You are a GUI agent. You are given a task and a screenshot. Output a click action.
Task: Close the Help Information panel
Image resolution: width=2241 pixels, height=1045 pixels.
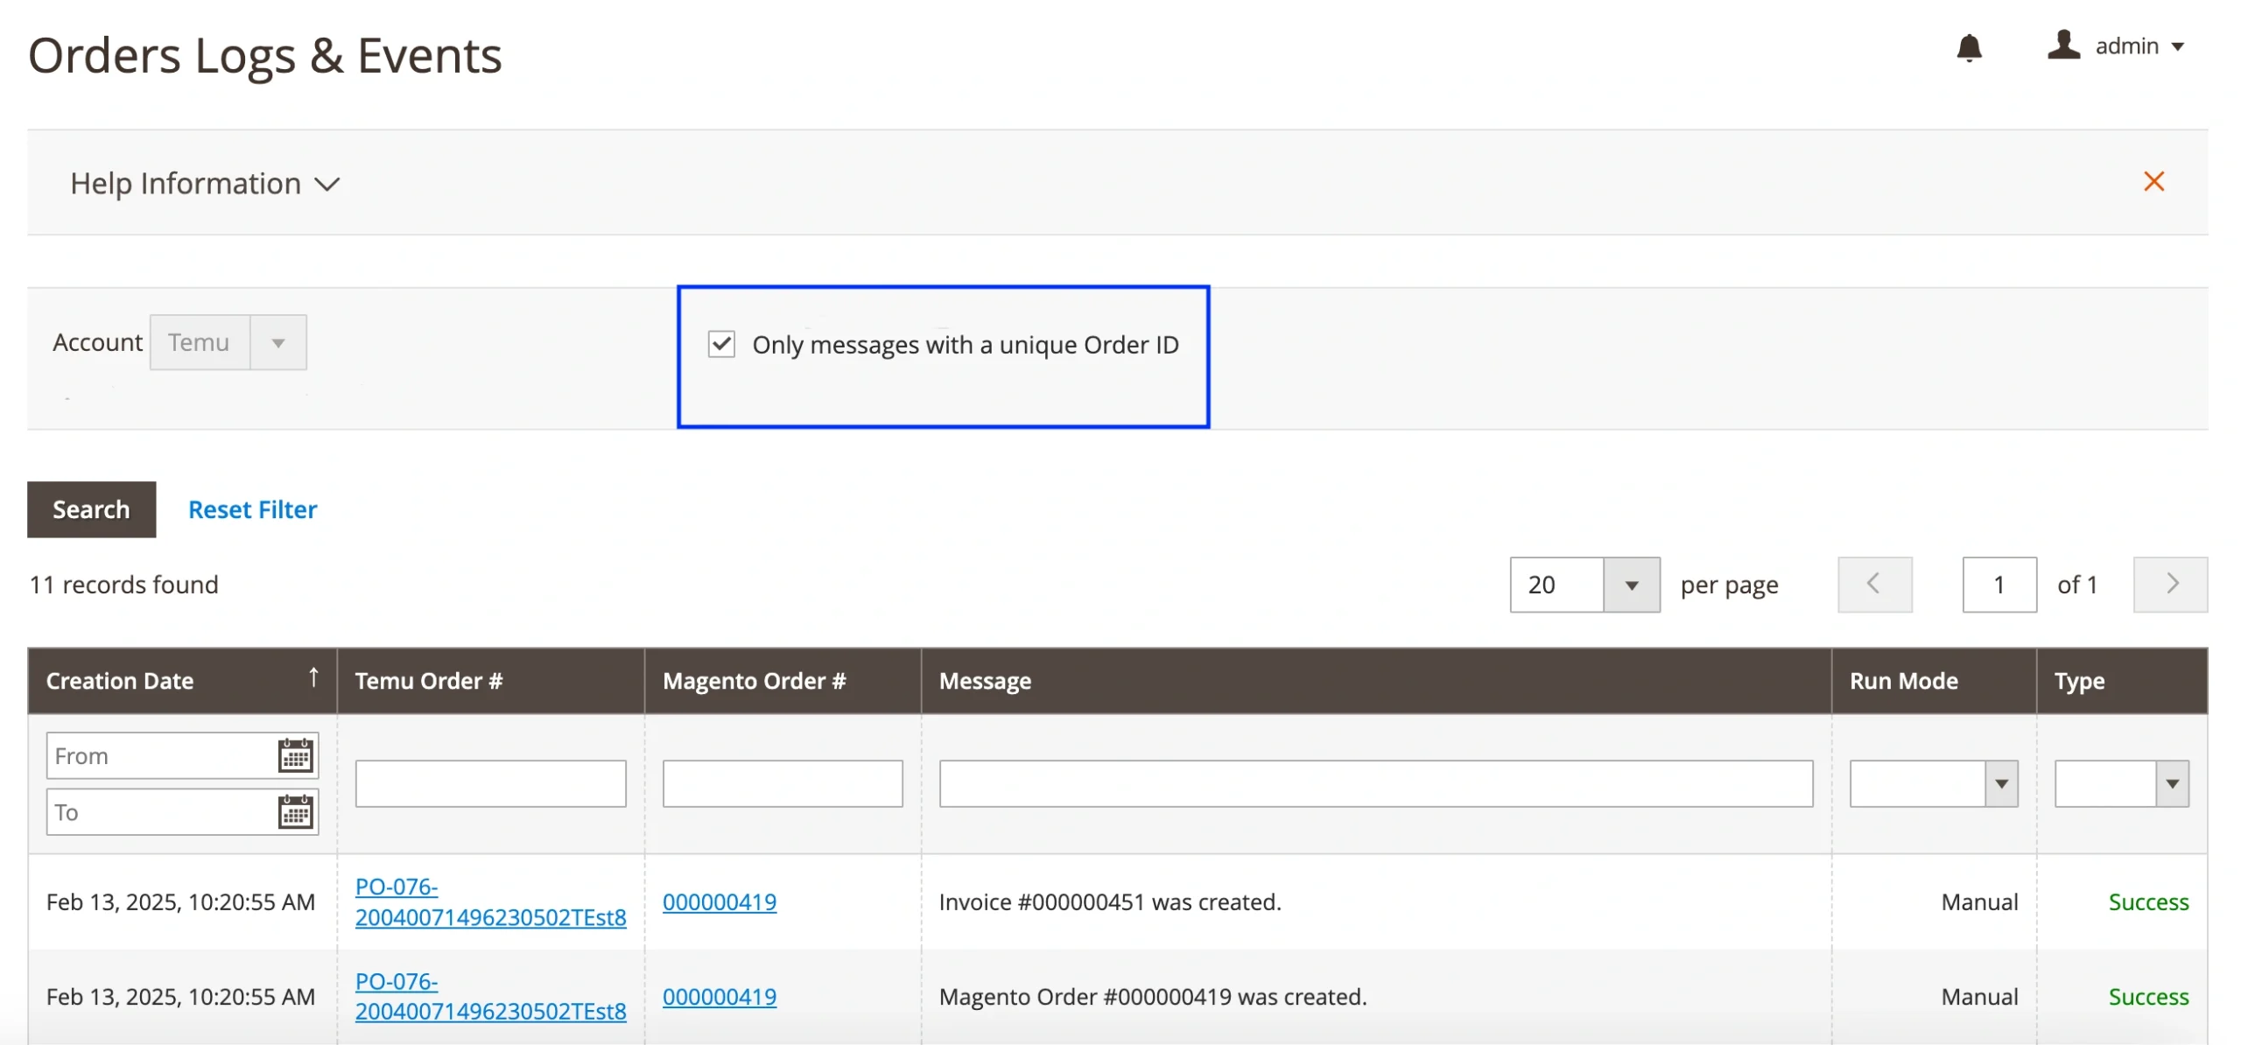(x=2153, y=182)
